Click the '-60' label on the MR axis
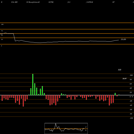Image resolution: width=134 pixels, height=134 pixels. pos(131,110)
